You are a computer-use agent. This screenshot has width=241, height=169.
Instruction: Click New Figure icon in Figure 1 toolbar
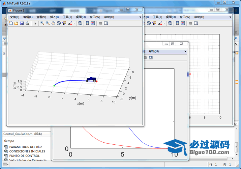click(11, 23)
